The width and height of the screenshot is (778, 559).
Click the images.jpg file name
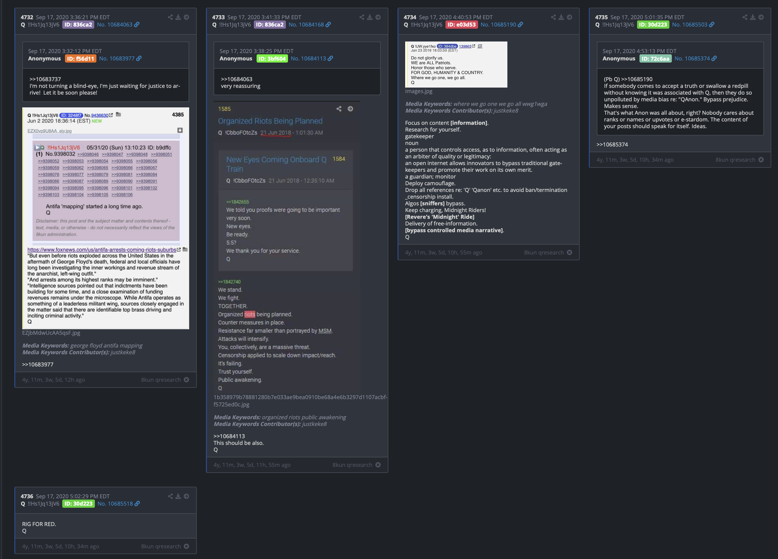419,91
